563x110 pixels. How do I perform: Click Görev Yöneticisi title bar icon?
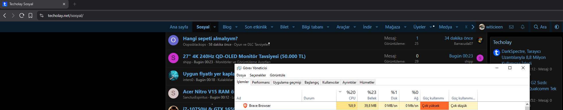(x=239, y=68)
